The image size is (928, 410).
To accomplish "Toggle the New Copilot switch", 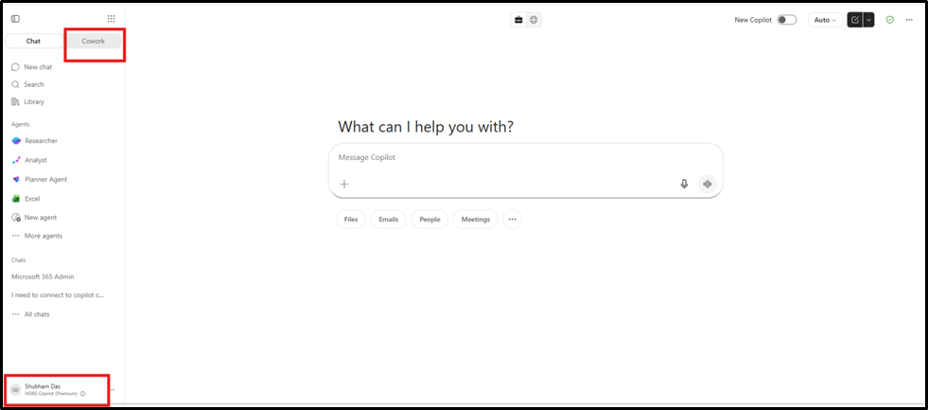I will [786, 20].
